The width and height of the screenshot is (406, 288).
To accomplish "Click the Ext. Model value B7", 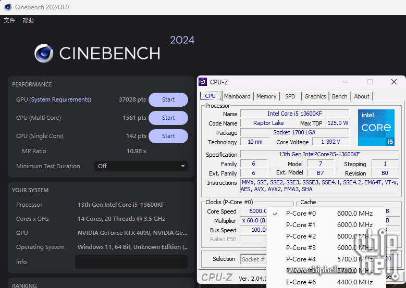I will pos(321,173).
